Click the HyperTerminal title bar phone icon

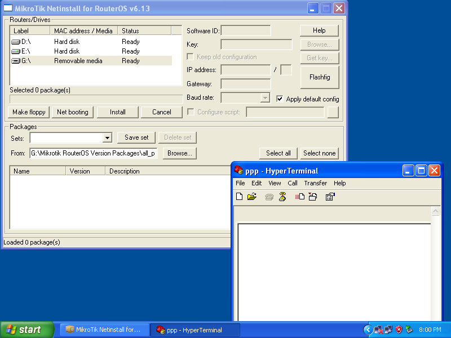[x=238, y=171]
